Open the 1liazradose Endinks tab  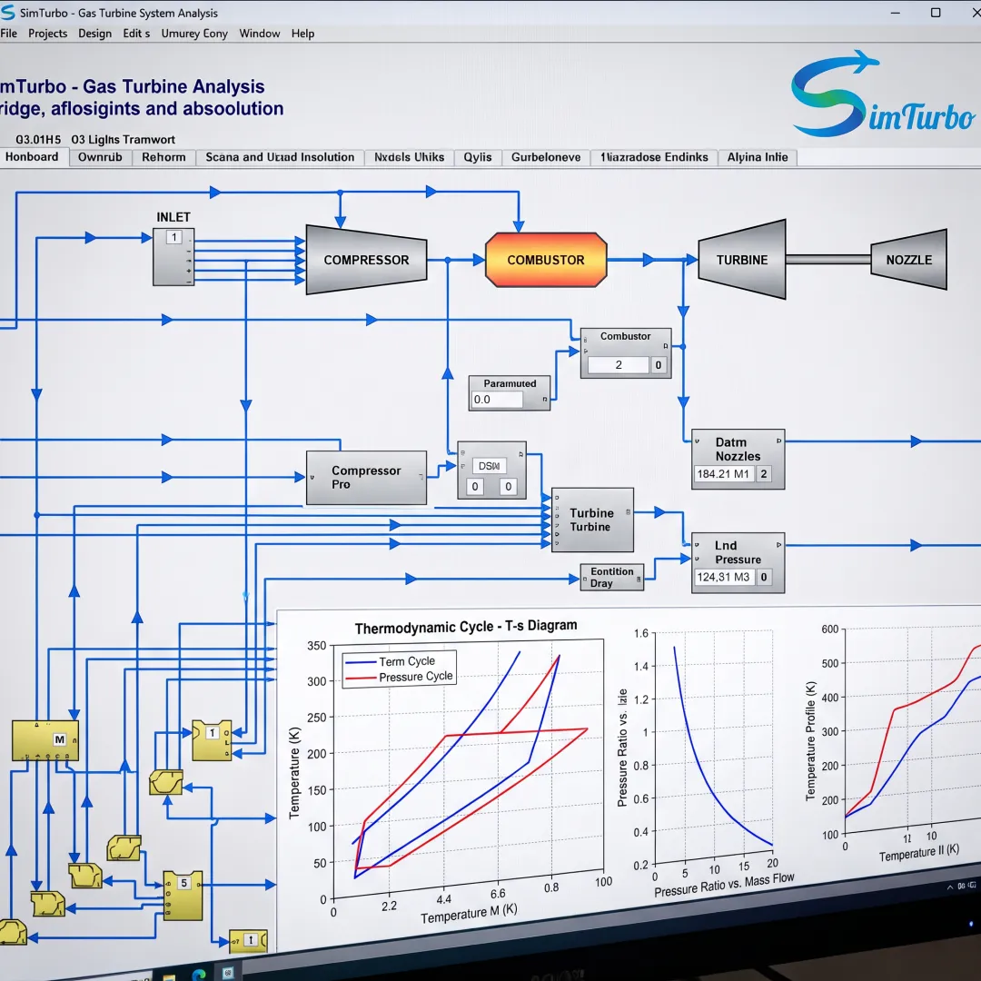click(x=654, y=157)
